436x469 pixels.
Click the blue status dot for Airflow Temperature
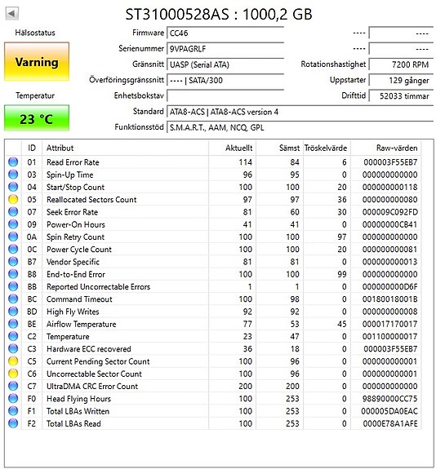(13, 324)
